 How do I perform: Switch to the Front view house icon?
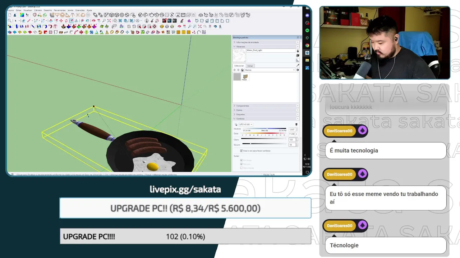(207, 21)
